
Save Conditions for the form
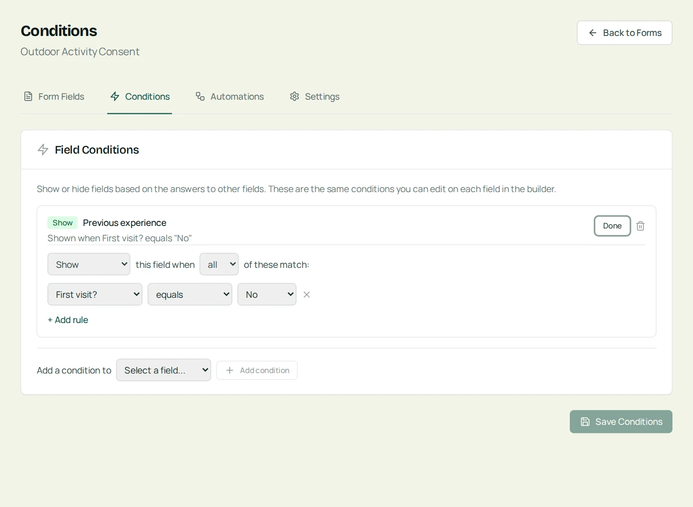621,422
